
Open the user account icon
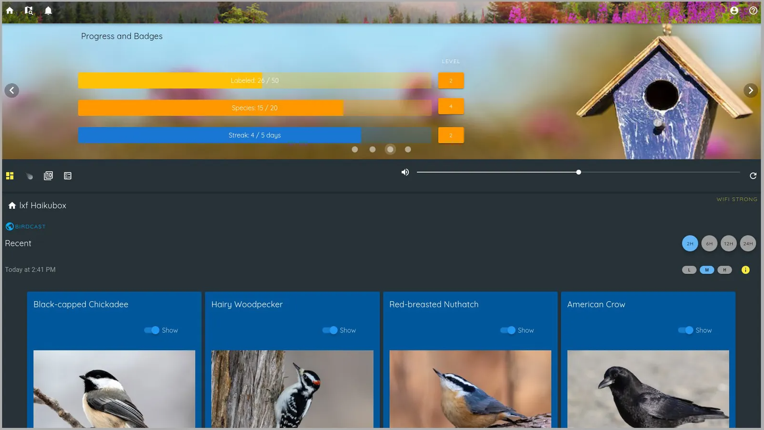click(734, 10)
